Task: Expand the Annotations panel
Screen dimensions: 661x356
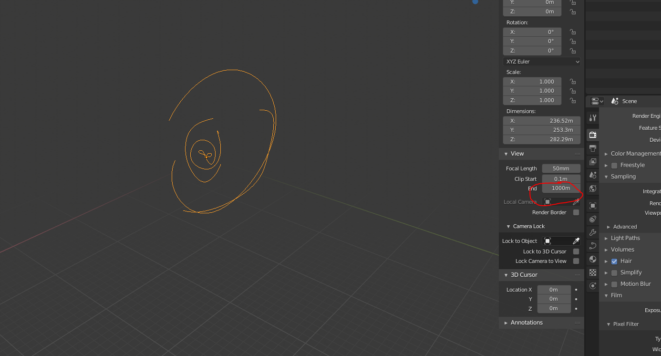Action: [x=506, y=323]
